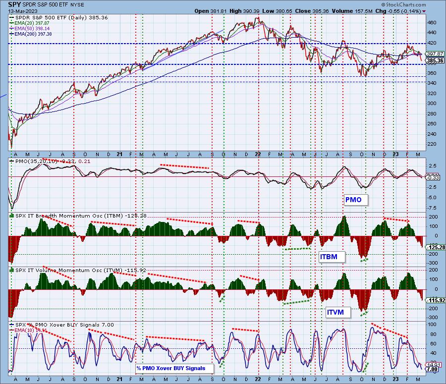Click the Open 381.81 value
446x384 pixels.
pos(210,11)
